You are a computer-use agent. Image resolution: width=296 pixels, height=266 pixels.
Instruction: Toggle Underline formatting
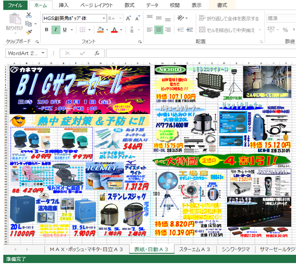(65, 30)
